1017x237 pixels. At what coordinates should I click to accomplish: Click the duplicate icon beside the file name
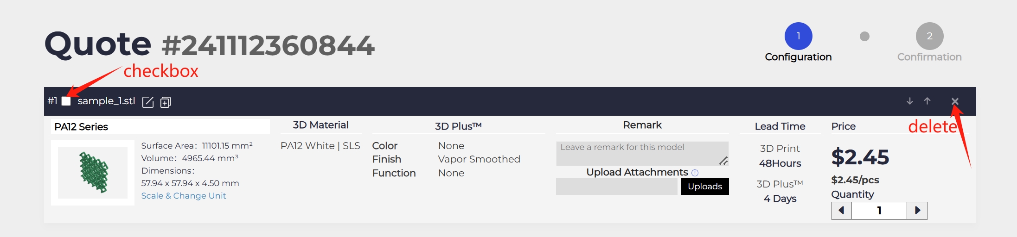click(x=166, y=102)
